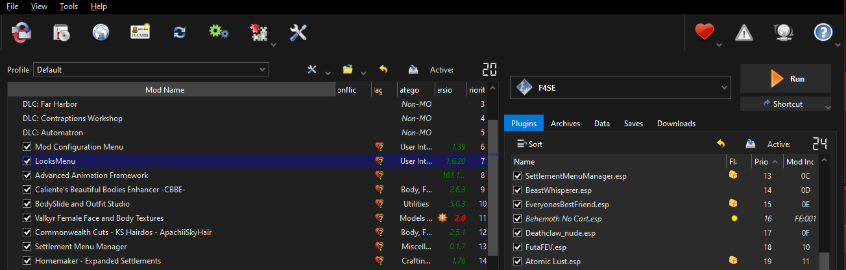Toggle the LooksMenu mod checkbox

(27, 161)
